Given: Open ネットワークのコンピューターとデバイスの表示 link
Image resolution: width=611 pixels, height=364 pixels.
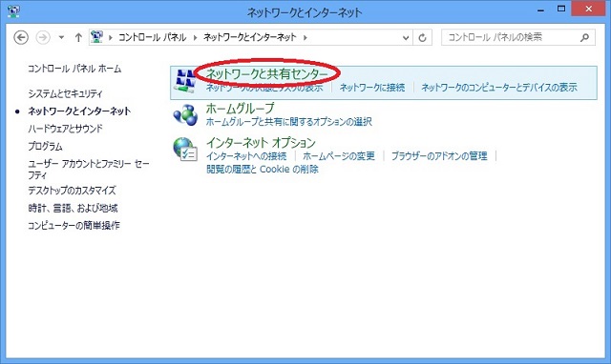Looking at the screenshot, I should [499, 88].
